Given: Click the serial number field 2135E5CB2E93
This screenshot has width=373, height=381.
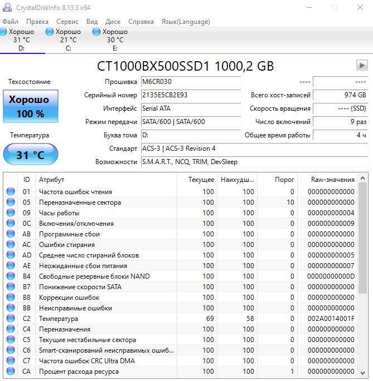Looking at the screenshot, I should [191, 95].
